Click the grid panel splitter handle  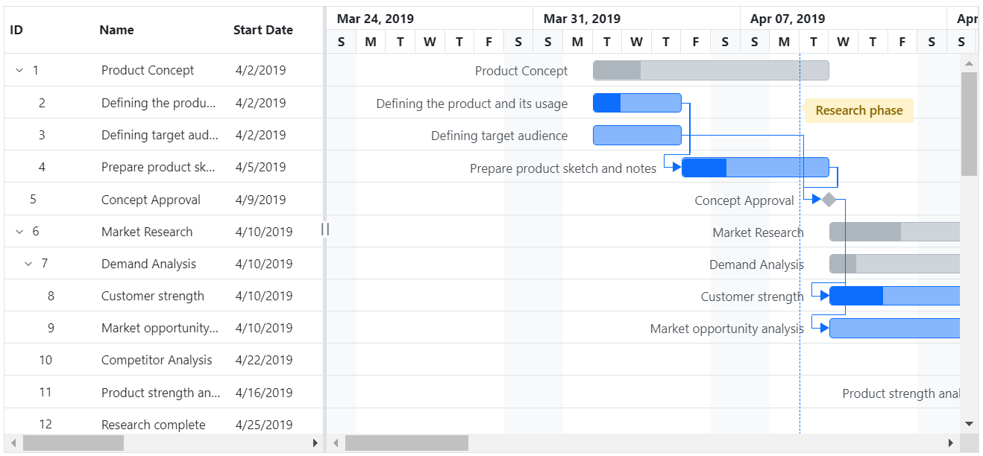[x=324, y=229]
